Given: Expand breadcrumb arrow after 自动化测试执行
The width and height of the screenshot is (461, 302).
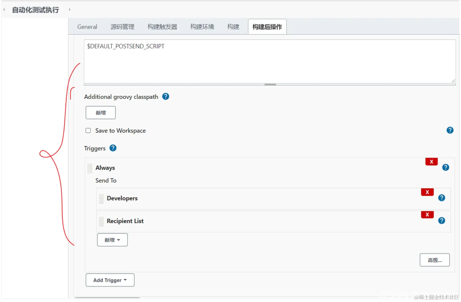Looking at the screenshot, I should (x=70, y=10).
